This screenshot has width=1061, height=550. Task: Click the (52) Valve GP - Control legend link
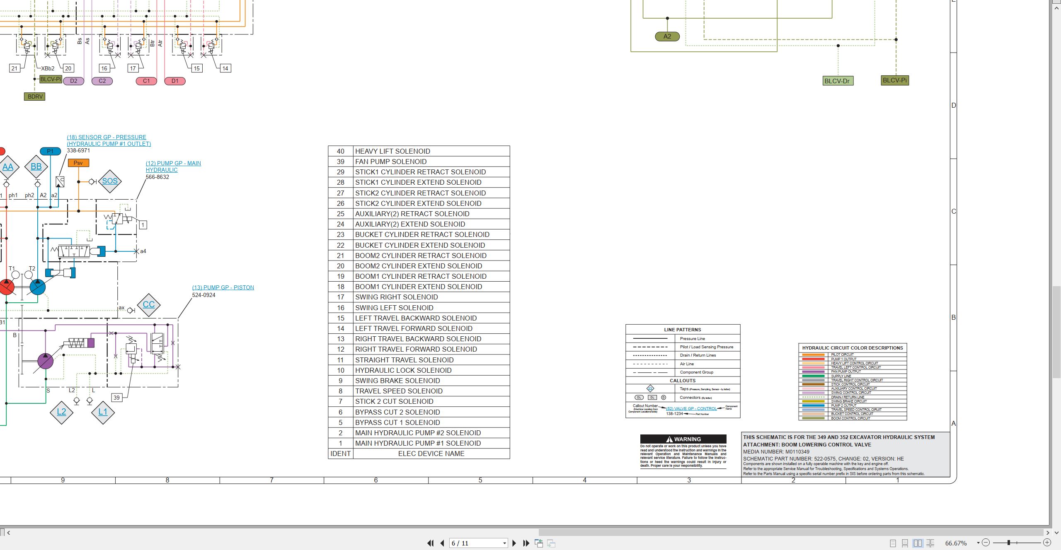pos(691,408)
